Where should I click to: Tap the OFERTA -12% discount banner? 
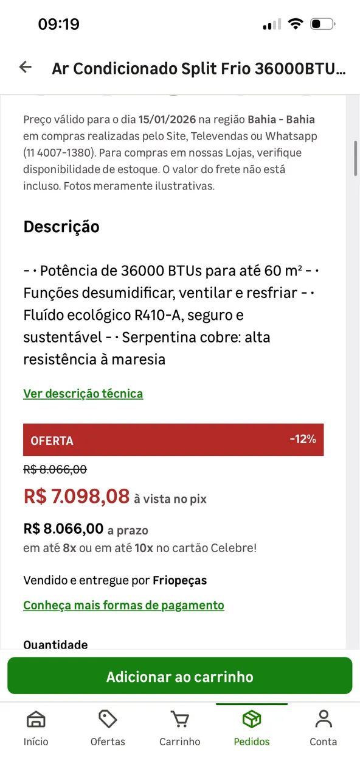[x=173, y=439]
